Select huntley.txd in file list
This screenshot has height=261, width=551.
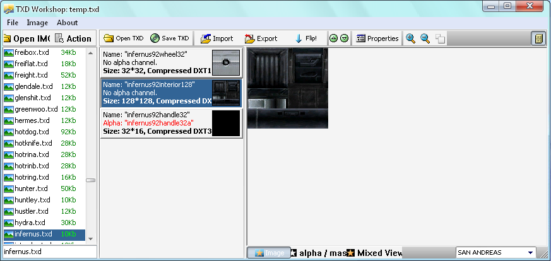(x=44, y=200)
